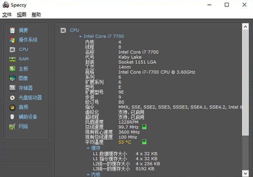
Task: Select the 操作系统 Windows flag icon
Action: [13, 40]
